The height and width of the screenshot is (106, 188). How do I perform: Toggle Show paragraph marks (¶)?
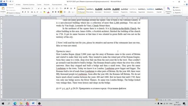pos(75,9)
